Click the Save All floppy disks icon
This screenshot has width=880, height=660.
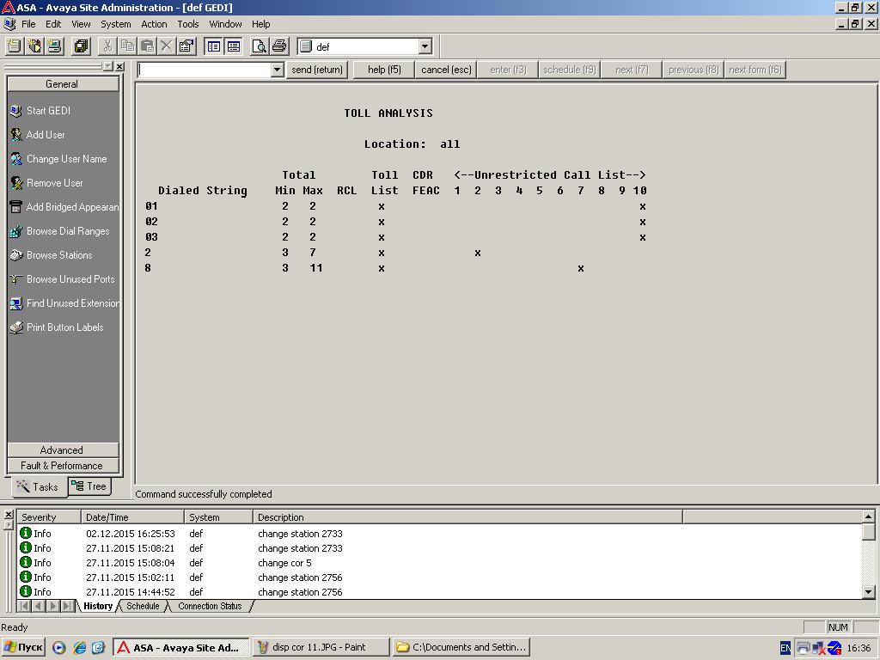point(82,46)
